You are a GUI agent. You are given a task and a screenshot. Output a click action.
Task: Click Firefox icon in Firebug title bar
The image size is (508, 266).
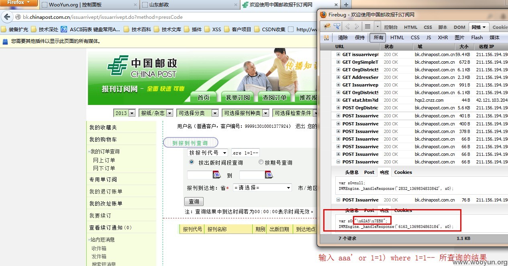coord(323,14)
